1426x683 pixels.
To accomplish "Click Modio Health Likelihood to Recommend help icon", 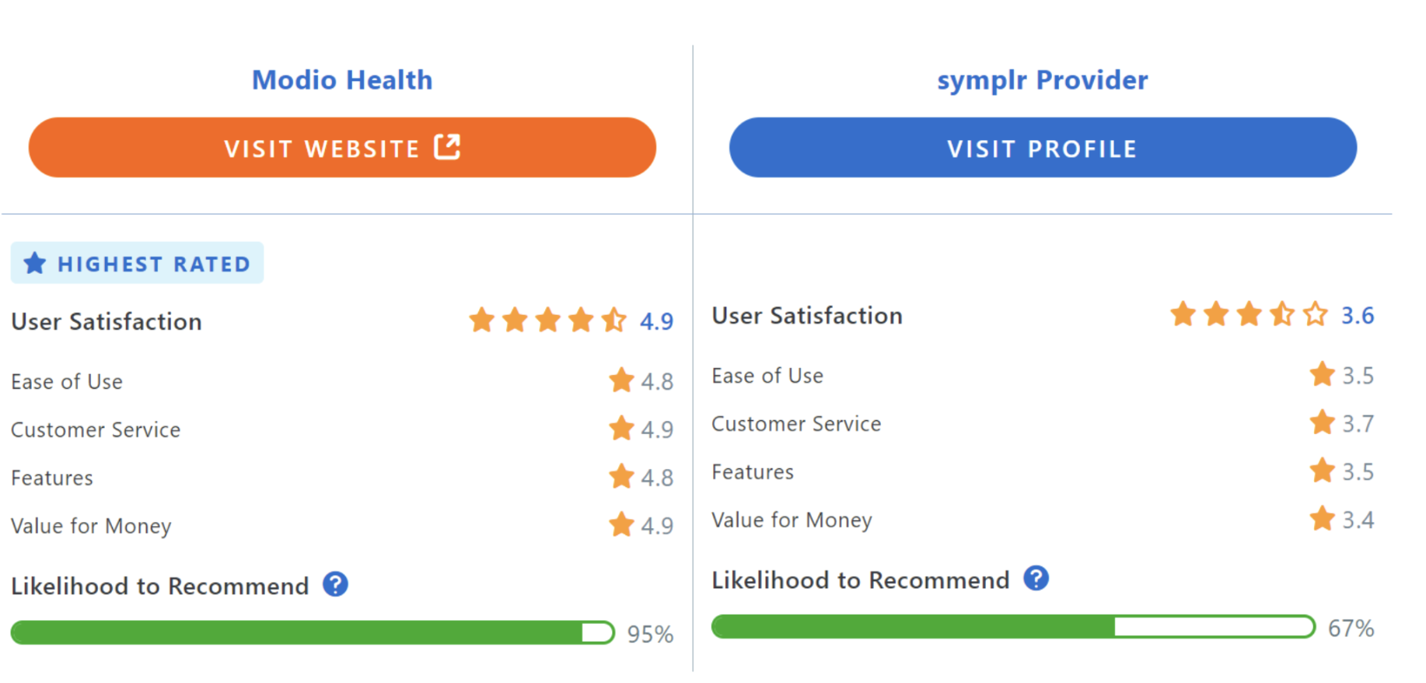I will click(335, 584).
